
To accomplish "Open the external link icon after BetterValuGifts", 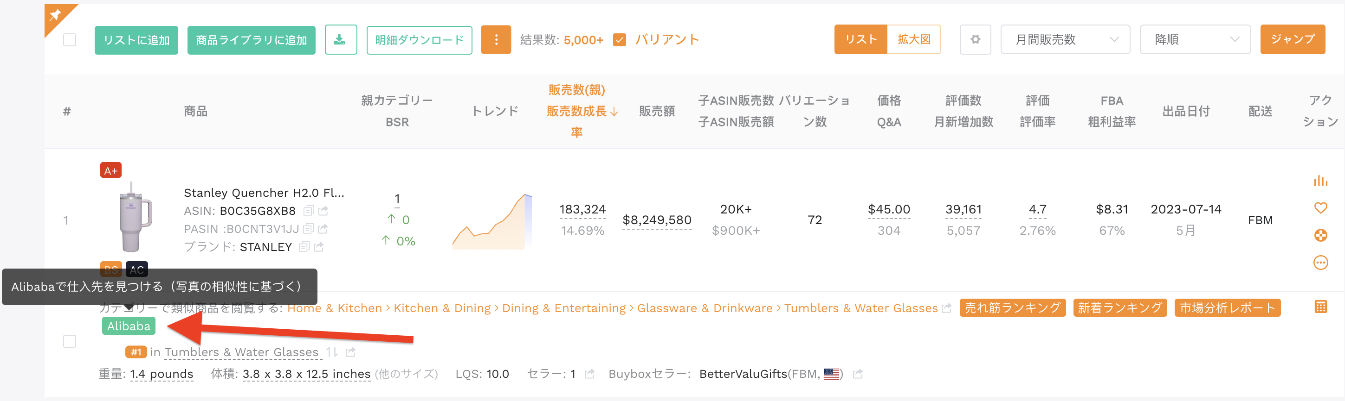I will 857,374.
